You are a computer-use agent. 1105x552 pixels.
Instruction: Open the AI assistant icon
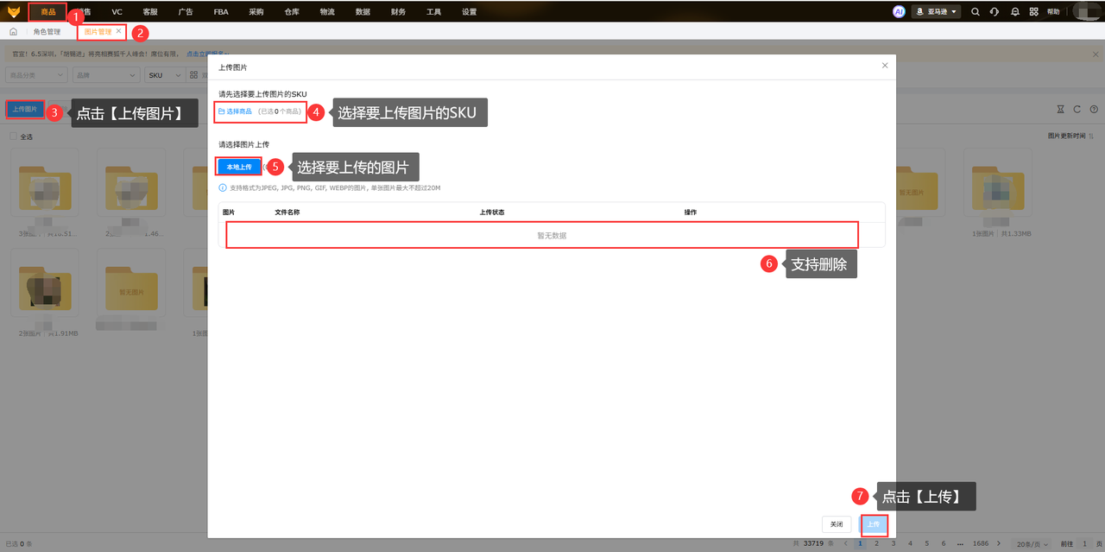[x=899, y=12]
